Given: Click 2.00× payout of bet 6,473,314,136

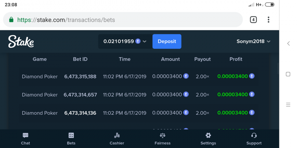Looking at the screenshot, I should tap(202, 113).
